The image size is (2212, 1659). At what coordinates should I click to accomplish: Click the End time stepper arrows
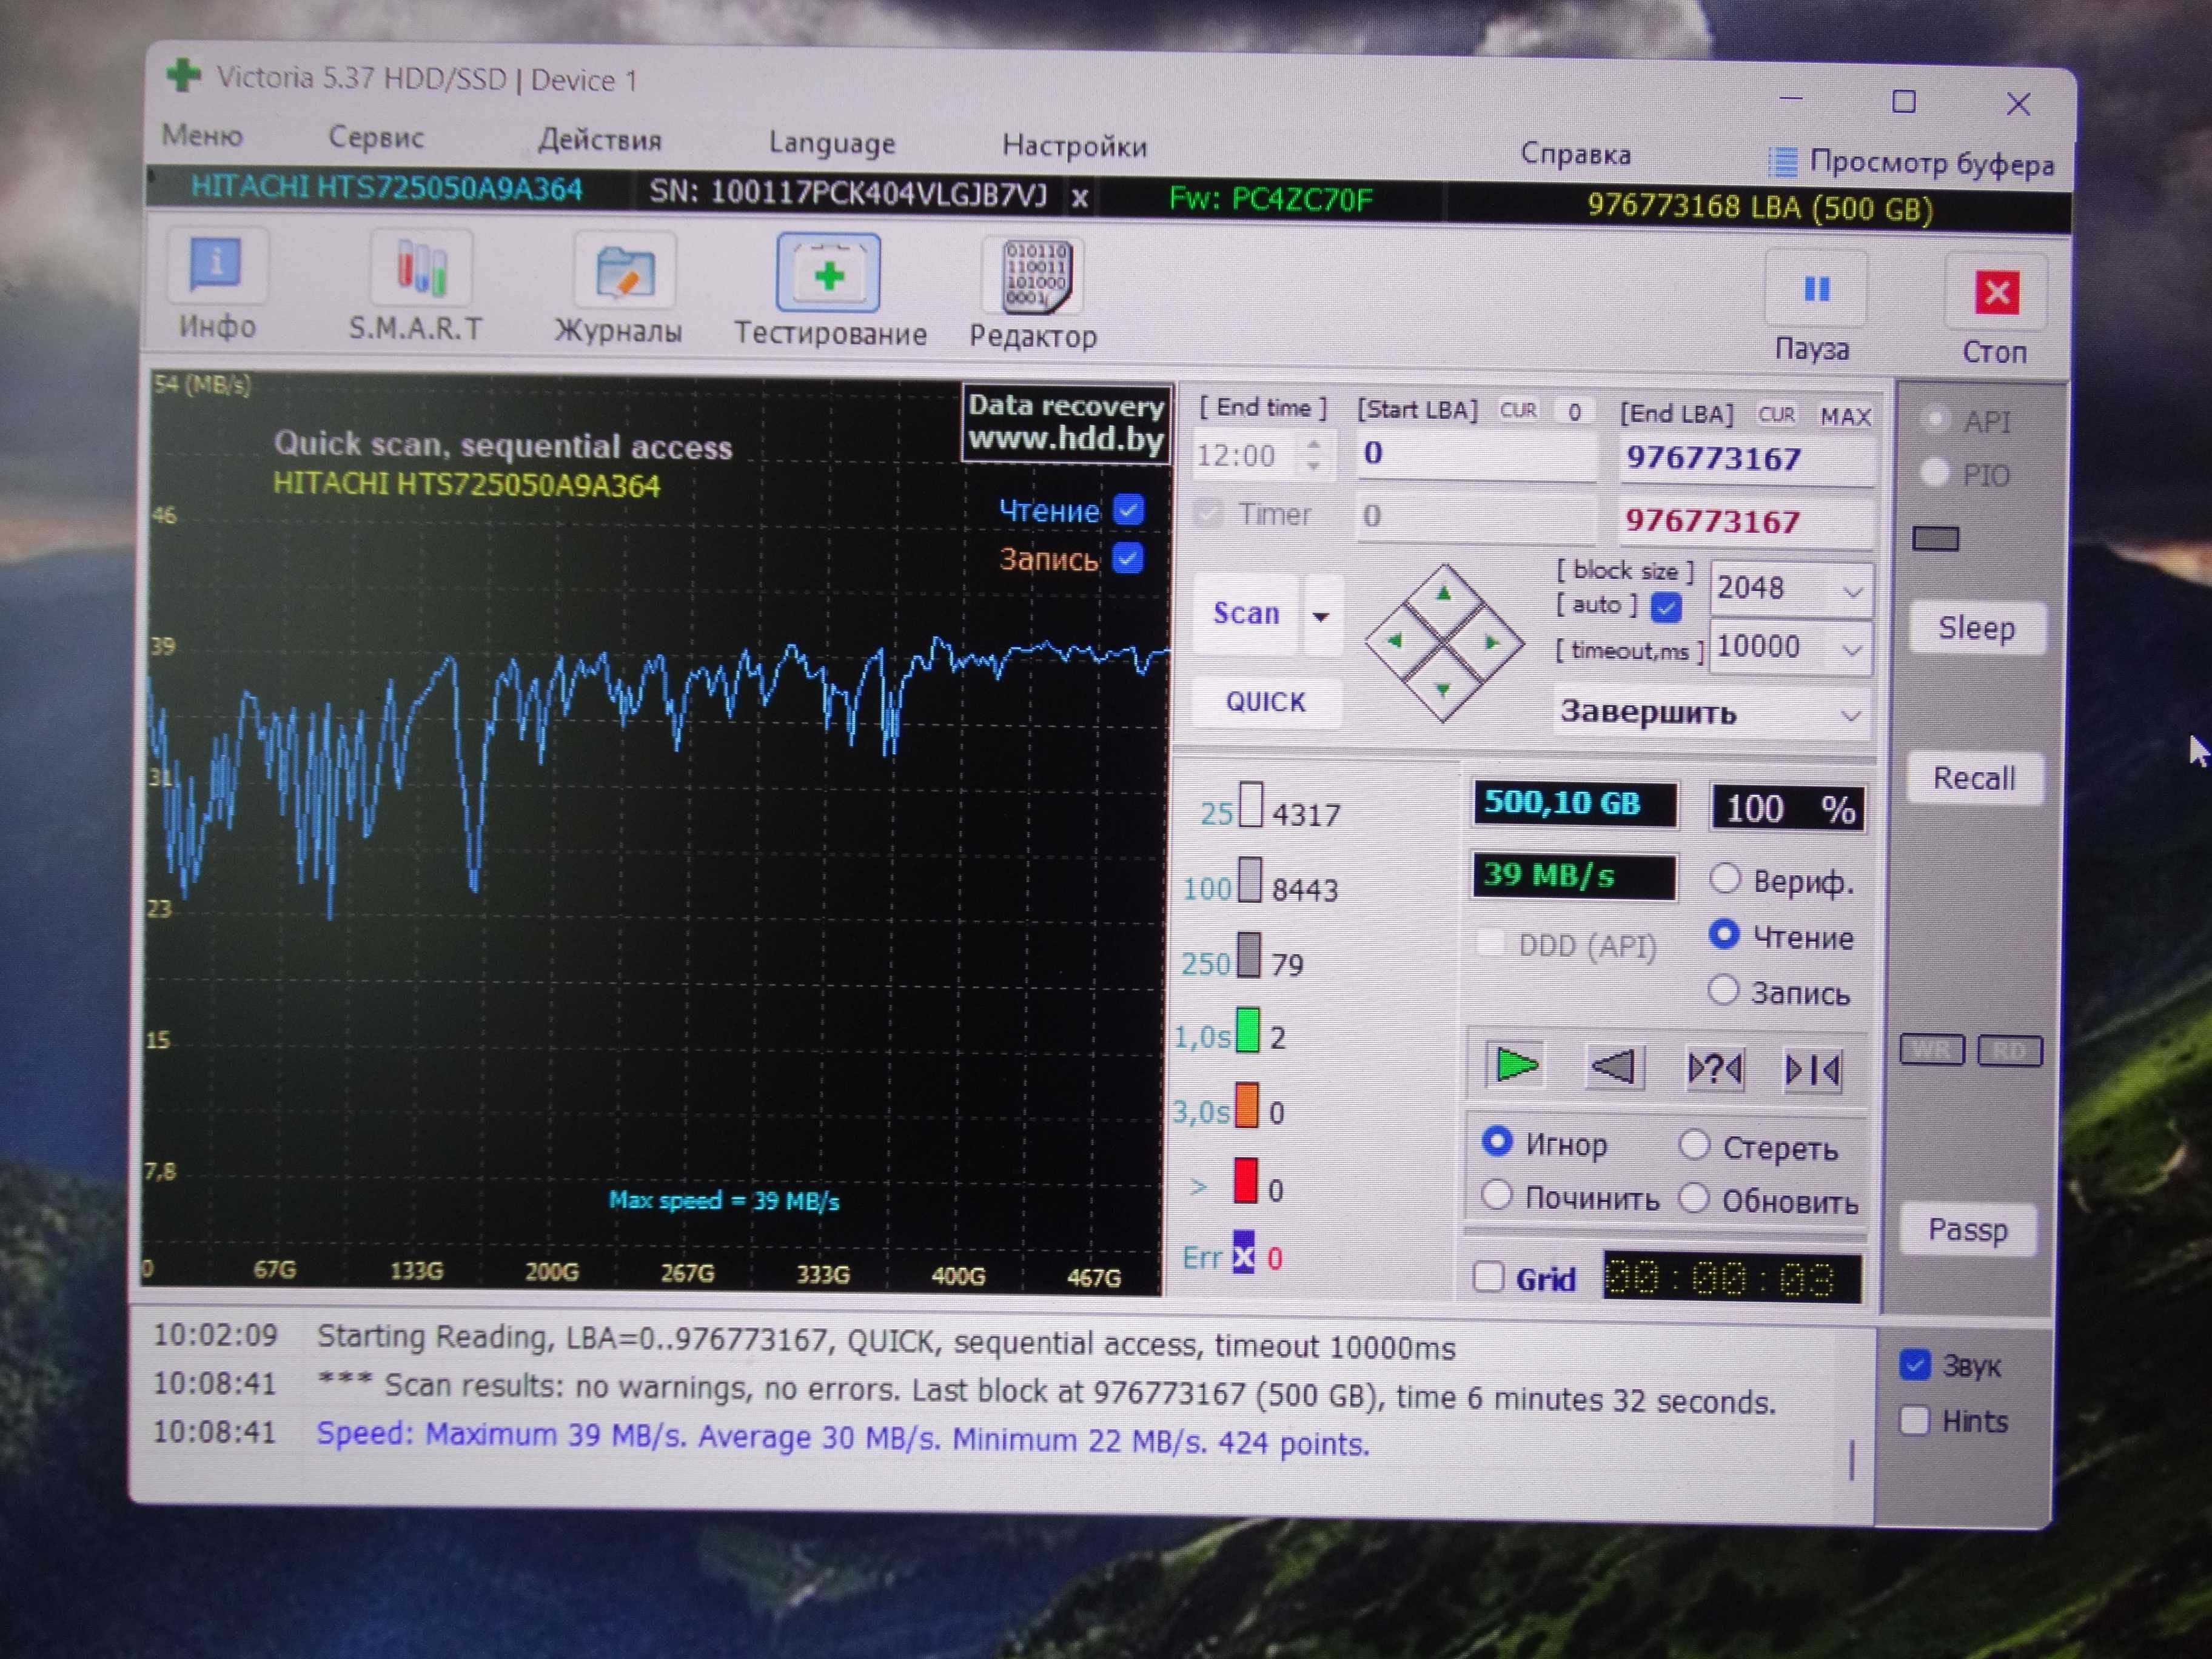[x=1314, y=455]
